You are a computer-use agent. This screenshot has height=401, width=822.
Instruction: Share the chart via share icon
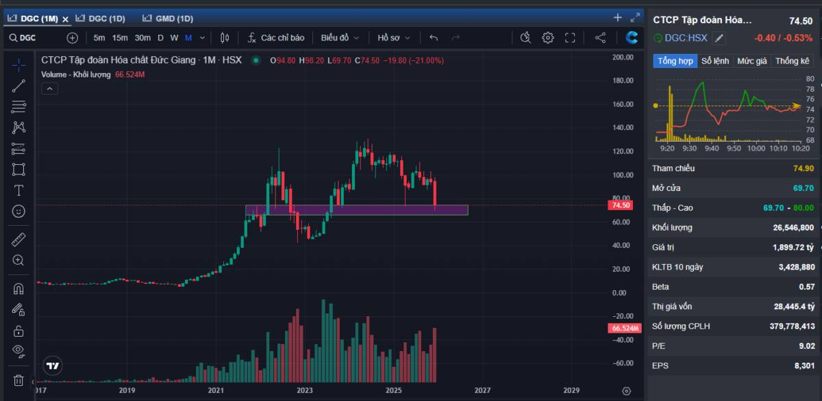[x=600, y=38]
